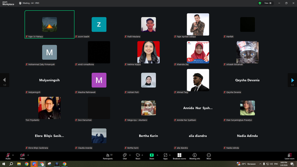
Task: Go to previous page of participants
Action: 4,80
